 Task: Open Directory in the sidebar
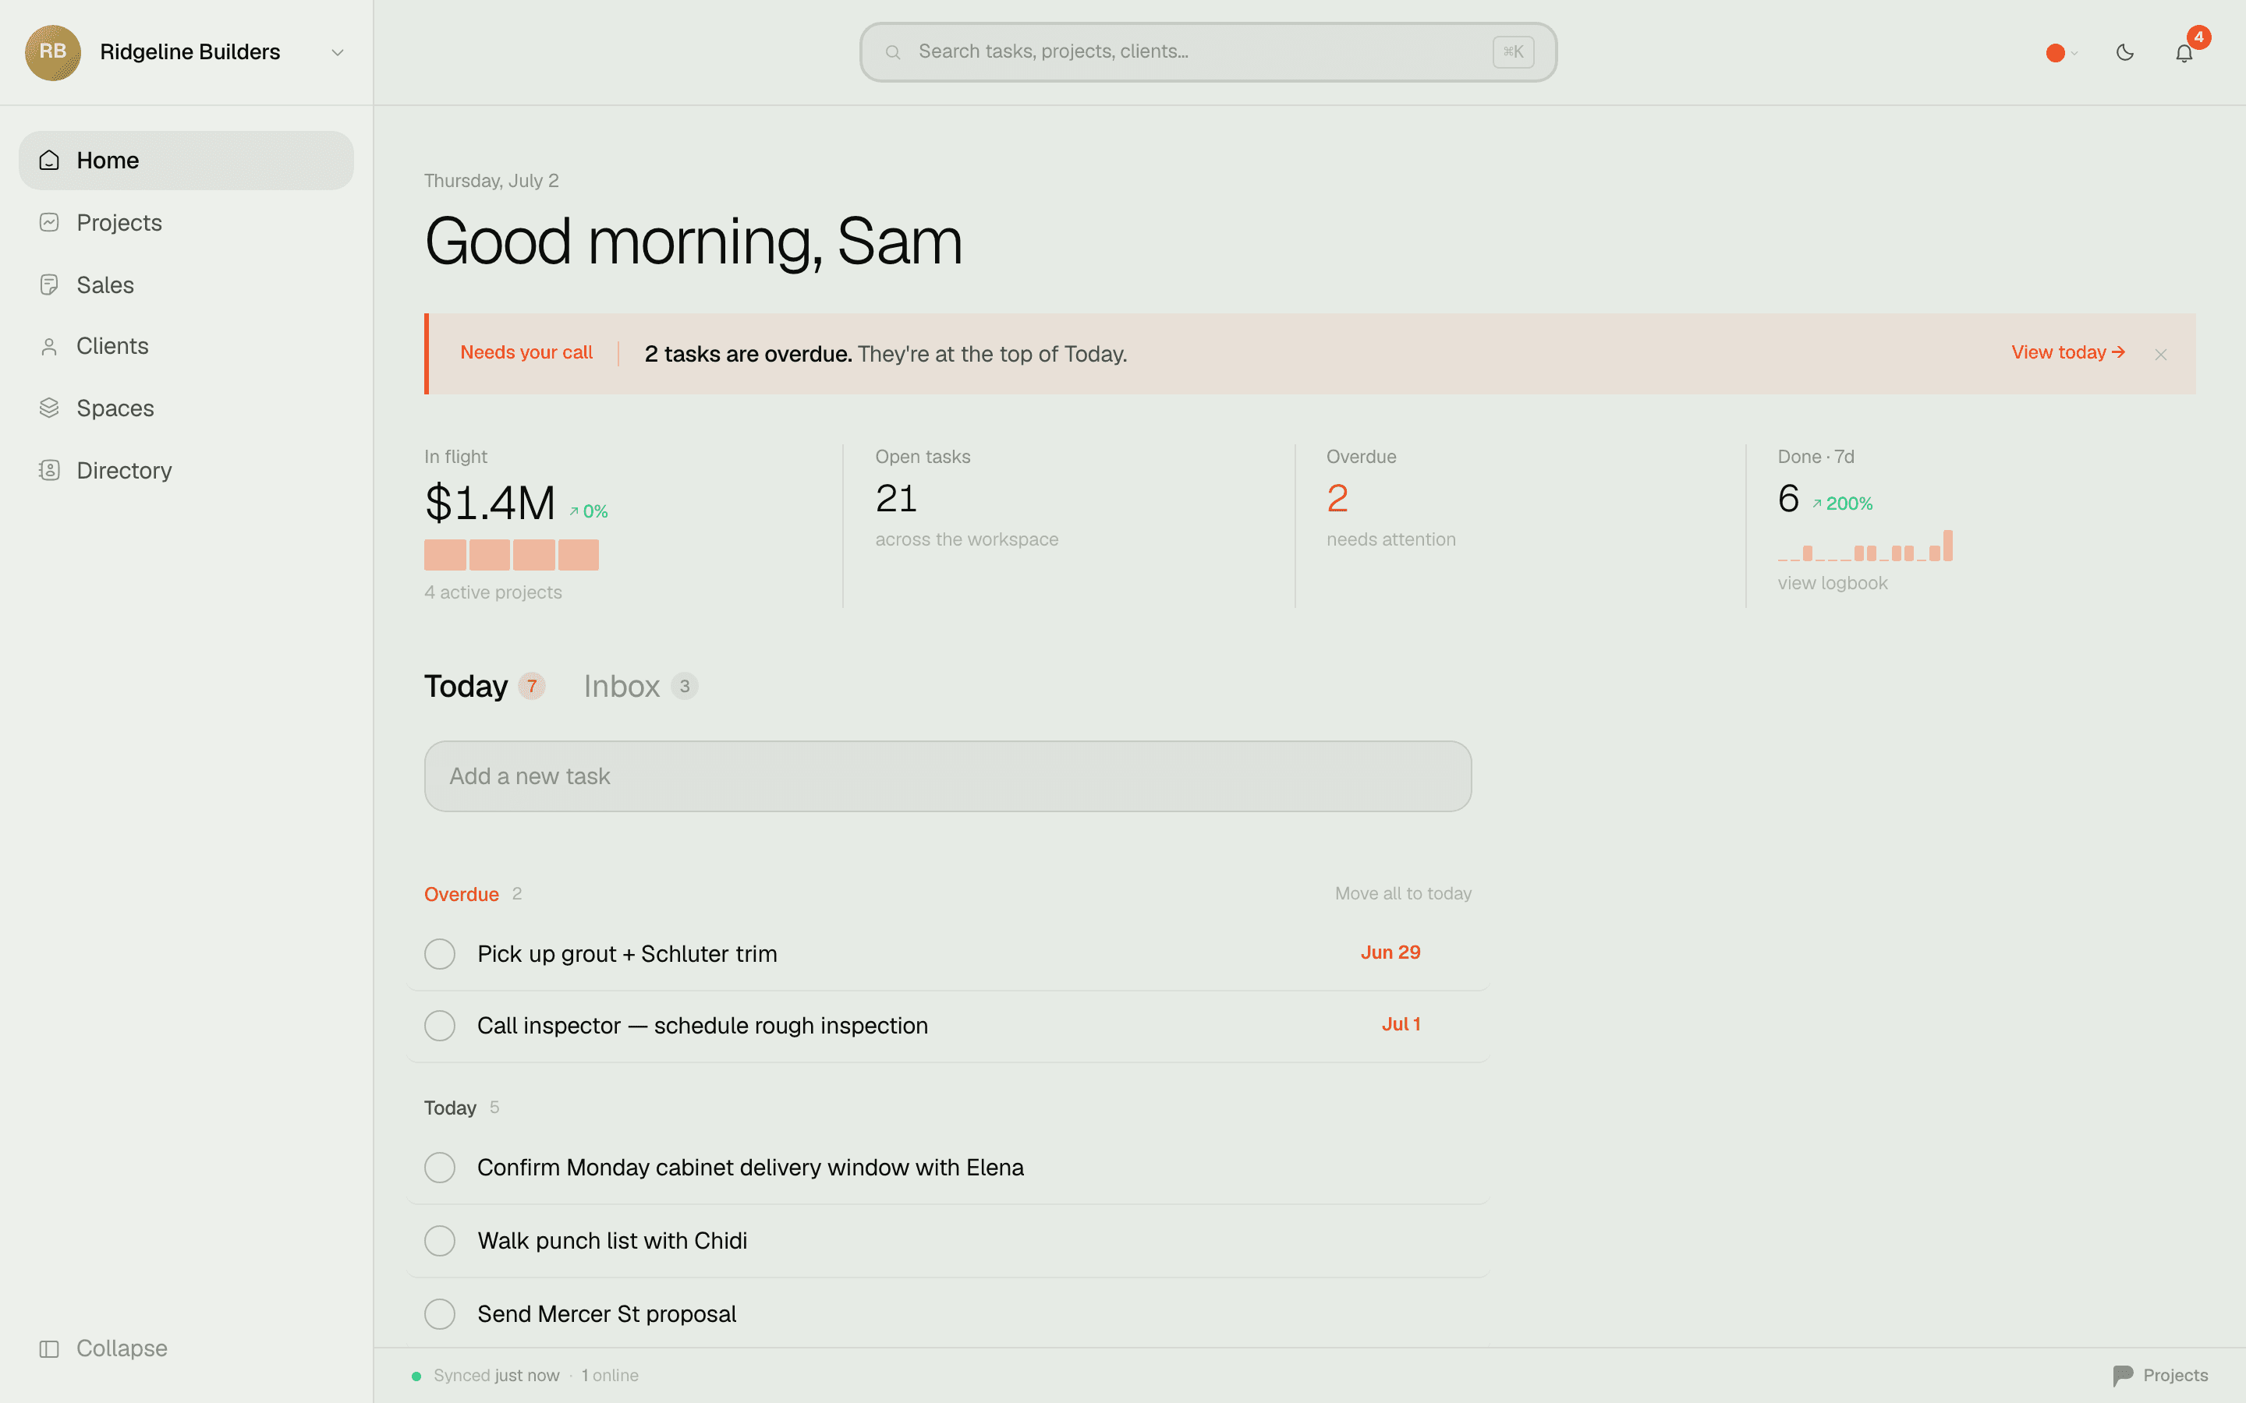186,471
